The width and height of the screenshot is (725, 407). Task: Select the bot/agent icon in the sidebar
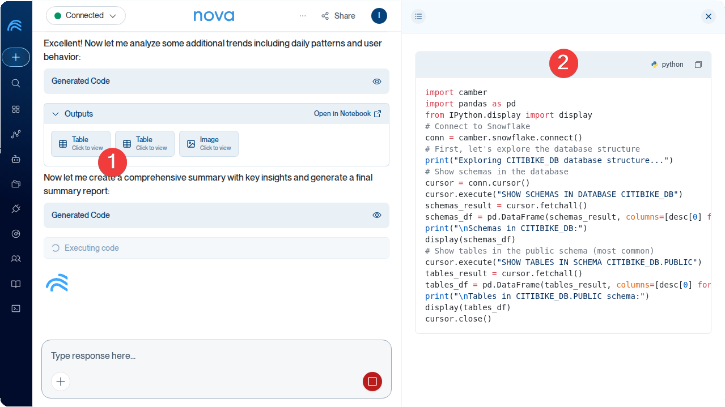(x=15, y=159)
